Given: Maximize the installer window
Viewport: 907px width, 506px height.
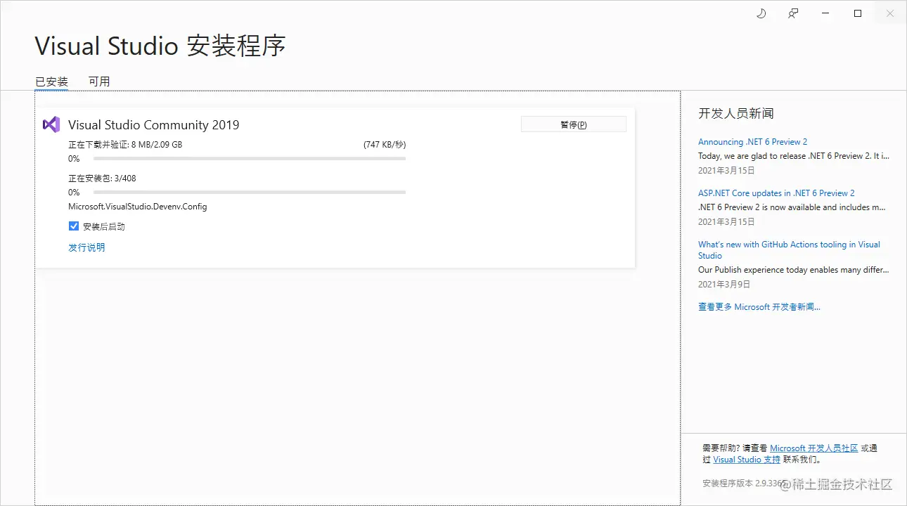Looking at the screenshot, I should (x=858, y=13).
